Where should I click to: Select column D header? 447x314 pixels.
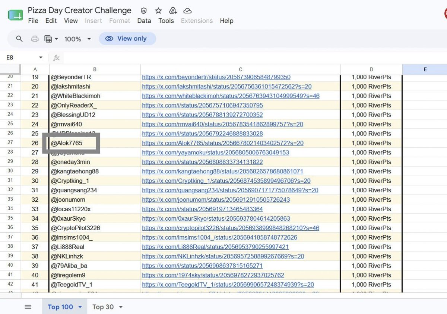click(371, 69)
